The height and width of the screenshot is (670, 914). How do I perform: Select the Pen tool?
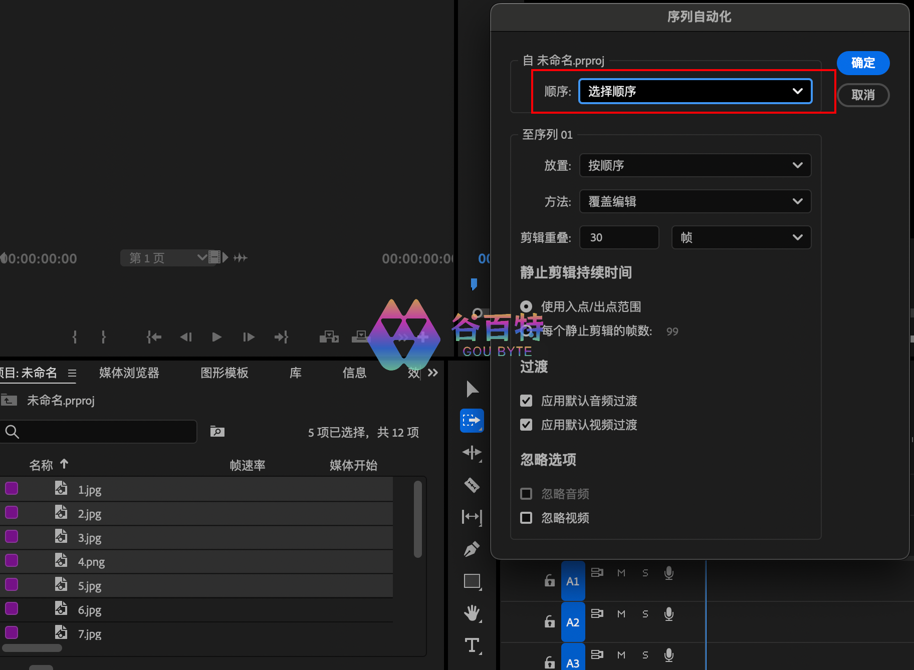472,549
